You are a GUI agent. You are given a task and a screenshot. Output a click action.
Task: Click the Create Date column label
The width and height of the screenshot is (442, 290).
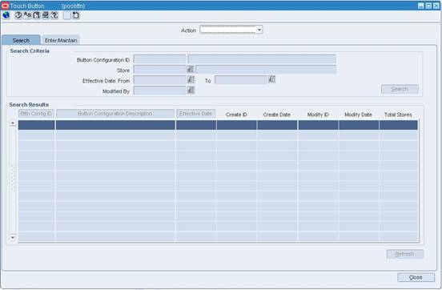tap(276, 115)
